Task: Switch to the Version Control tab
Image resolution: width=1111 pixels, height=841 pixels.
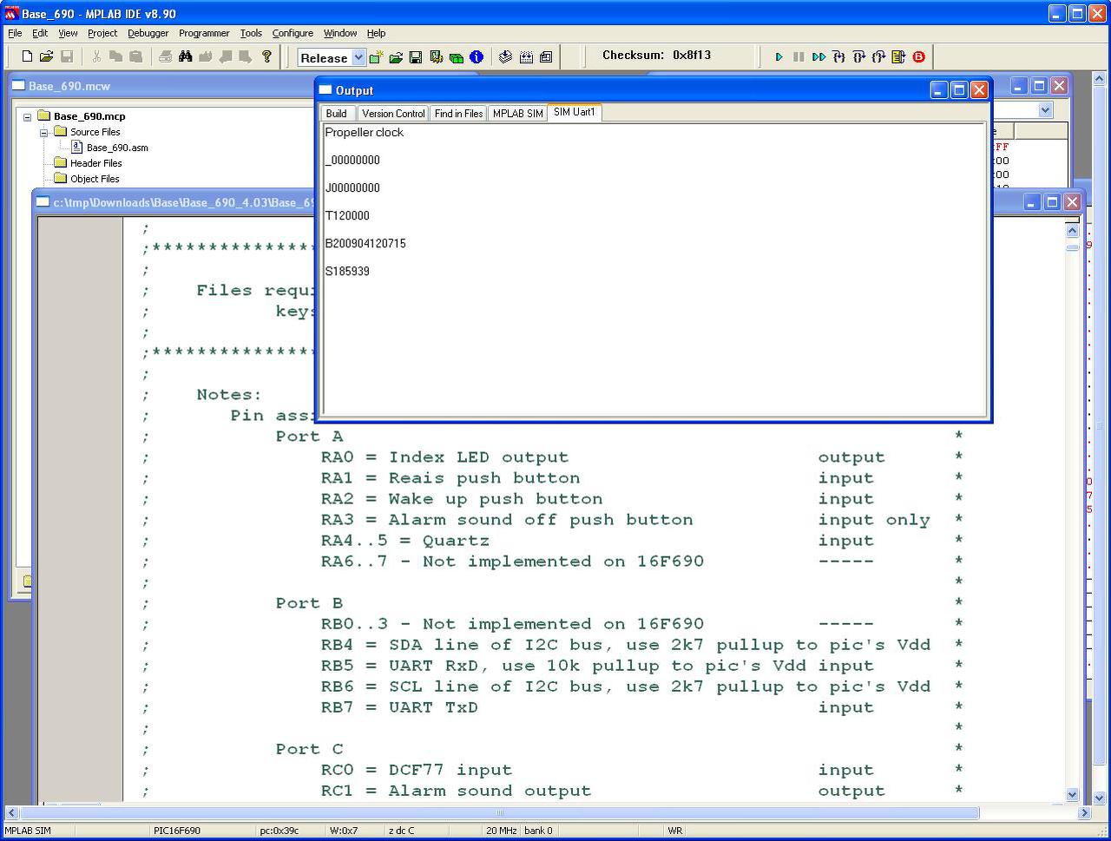Action: pyautogui.click(x=393, y=114)
